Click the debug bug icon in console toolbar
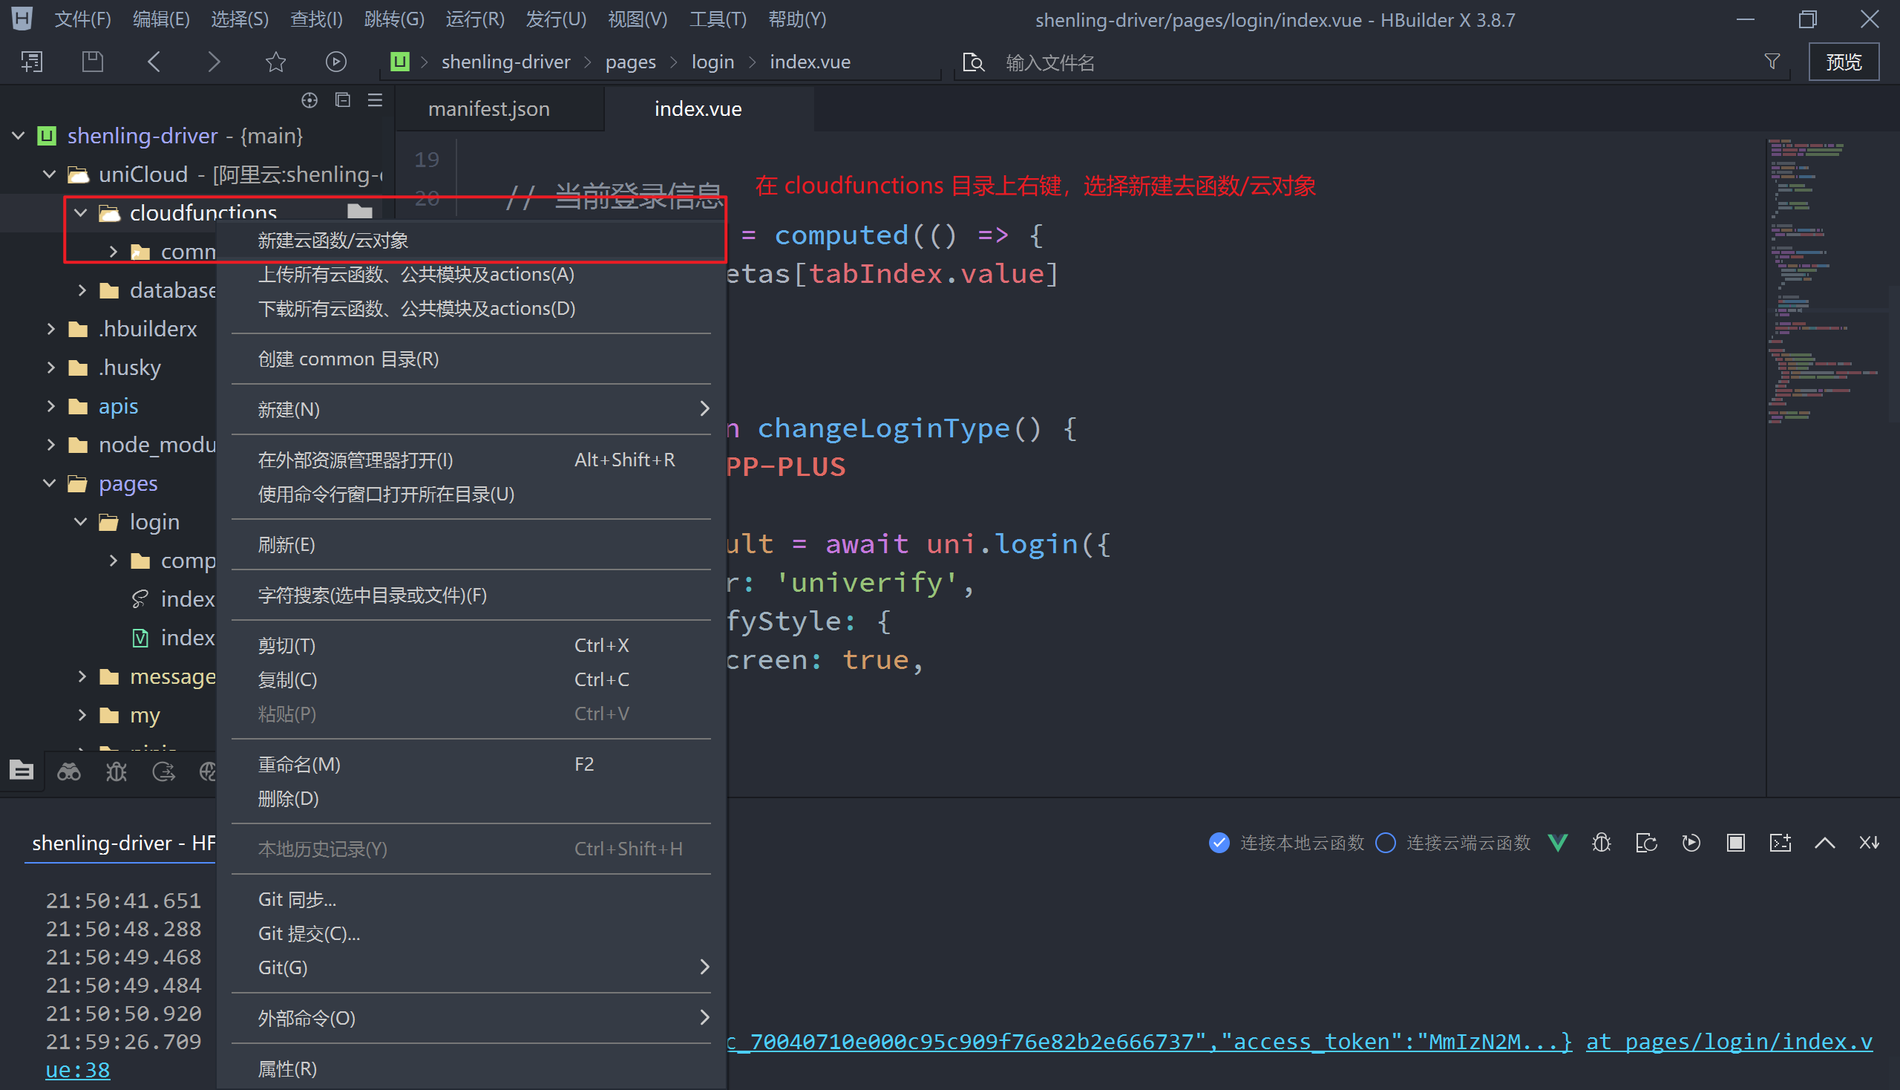This screenshot has height=1090, width=1900. click(x=1602, y=843)
